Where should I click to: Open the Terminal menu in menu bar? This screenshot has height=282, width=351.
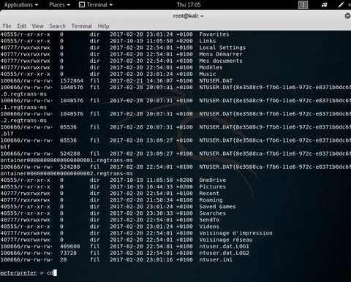(x=81, y=26)
